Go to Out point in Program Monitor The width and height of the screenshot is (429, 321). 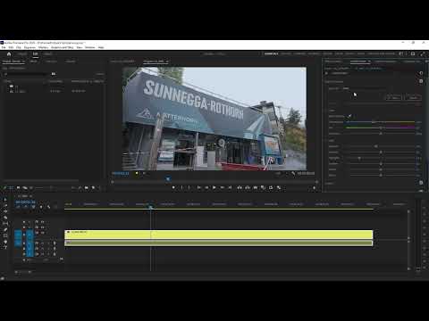(230, 187)
